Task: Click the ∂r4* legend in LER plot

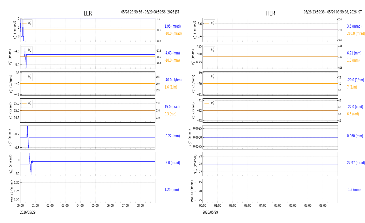Action: [27, 103]
